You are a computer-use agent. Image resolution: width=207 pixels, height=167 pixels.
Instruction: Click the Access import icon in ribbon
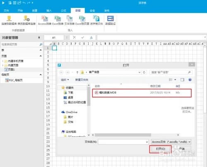(x=45, y=19)
